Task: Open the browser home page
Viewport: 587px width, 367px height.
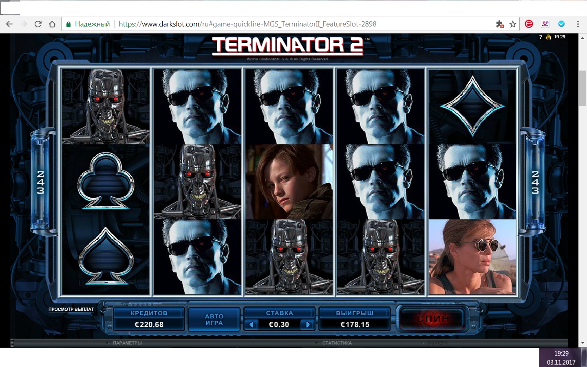Action: coord(52,24)
